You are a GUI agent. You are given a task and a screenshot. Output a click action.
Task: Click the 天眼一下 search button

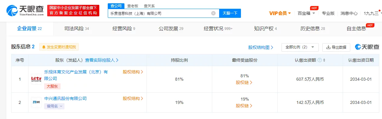point(230,13)
